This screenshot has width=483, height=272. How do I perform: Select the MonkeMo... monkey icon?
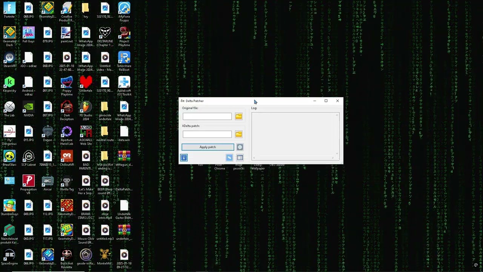(x=105, y=257)
